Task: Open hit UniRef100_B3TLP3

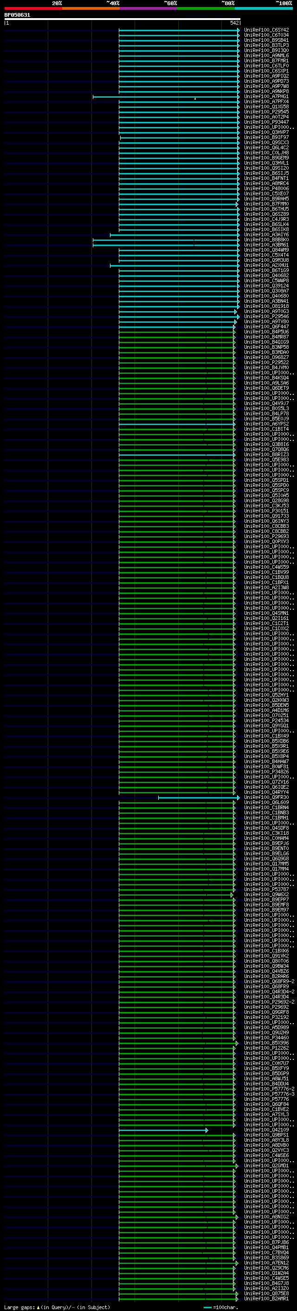Action: pyautogui.click(x=266, y=45)
